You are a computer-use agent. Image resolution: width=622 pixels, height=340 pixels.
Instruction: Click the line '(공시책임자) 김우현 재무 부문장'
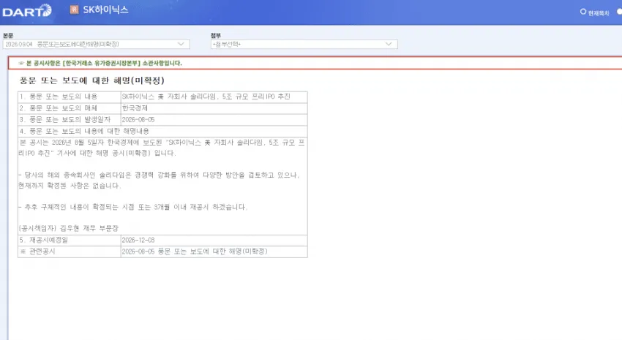tap(69, 229)
